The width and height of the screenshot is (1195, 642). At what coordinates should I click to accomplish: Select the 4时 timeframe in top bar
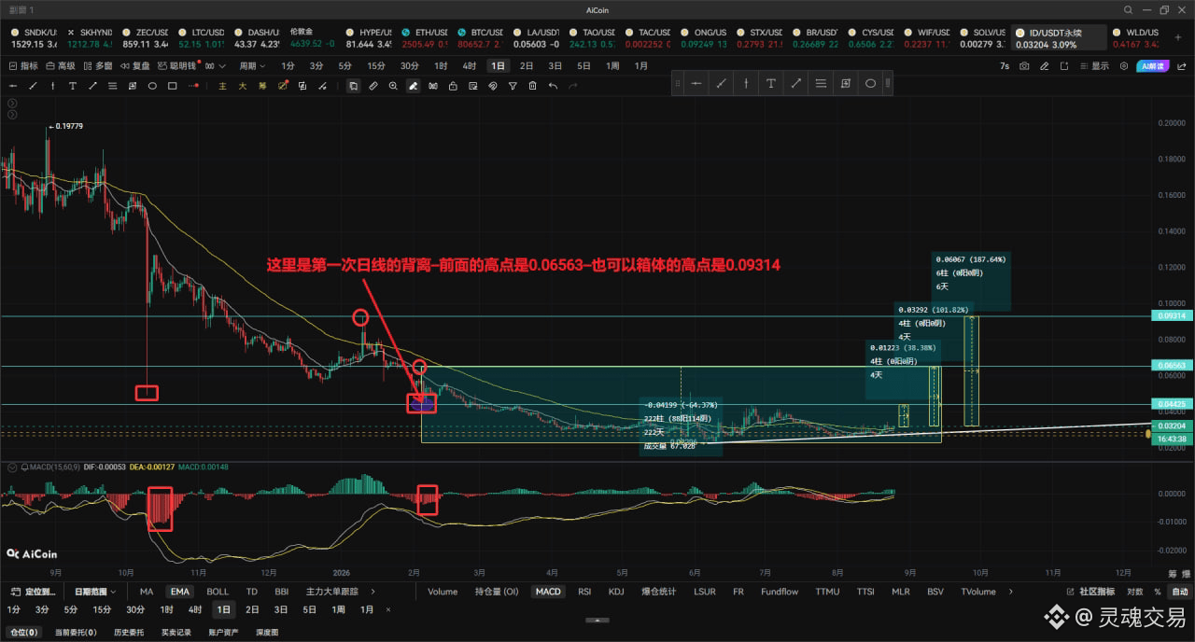tap(469, 66)
